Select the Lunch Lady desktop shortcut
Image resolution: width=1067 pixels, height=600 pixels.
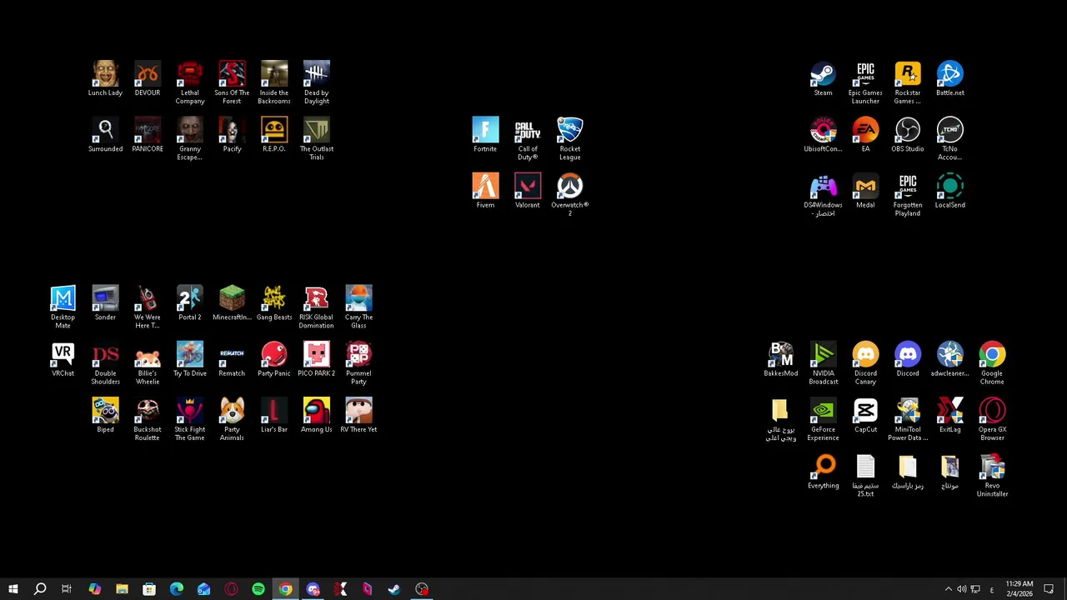(x=105, y=78)
